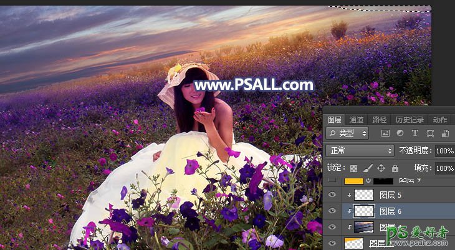This screenshot has height=250, width=455.
Task: Hide 图层 5 using its eye icon
Action: pyautogui.click(x=332, y=195)
